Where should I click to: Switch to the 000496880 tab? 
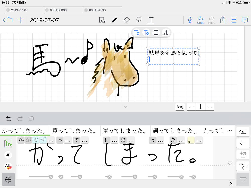(x=63, y=10)
